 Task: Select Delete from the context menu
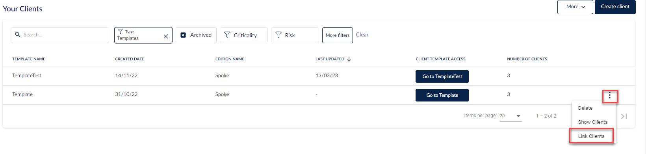[x=585, y=108]
